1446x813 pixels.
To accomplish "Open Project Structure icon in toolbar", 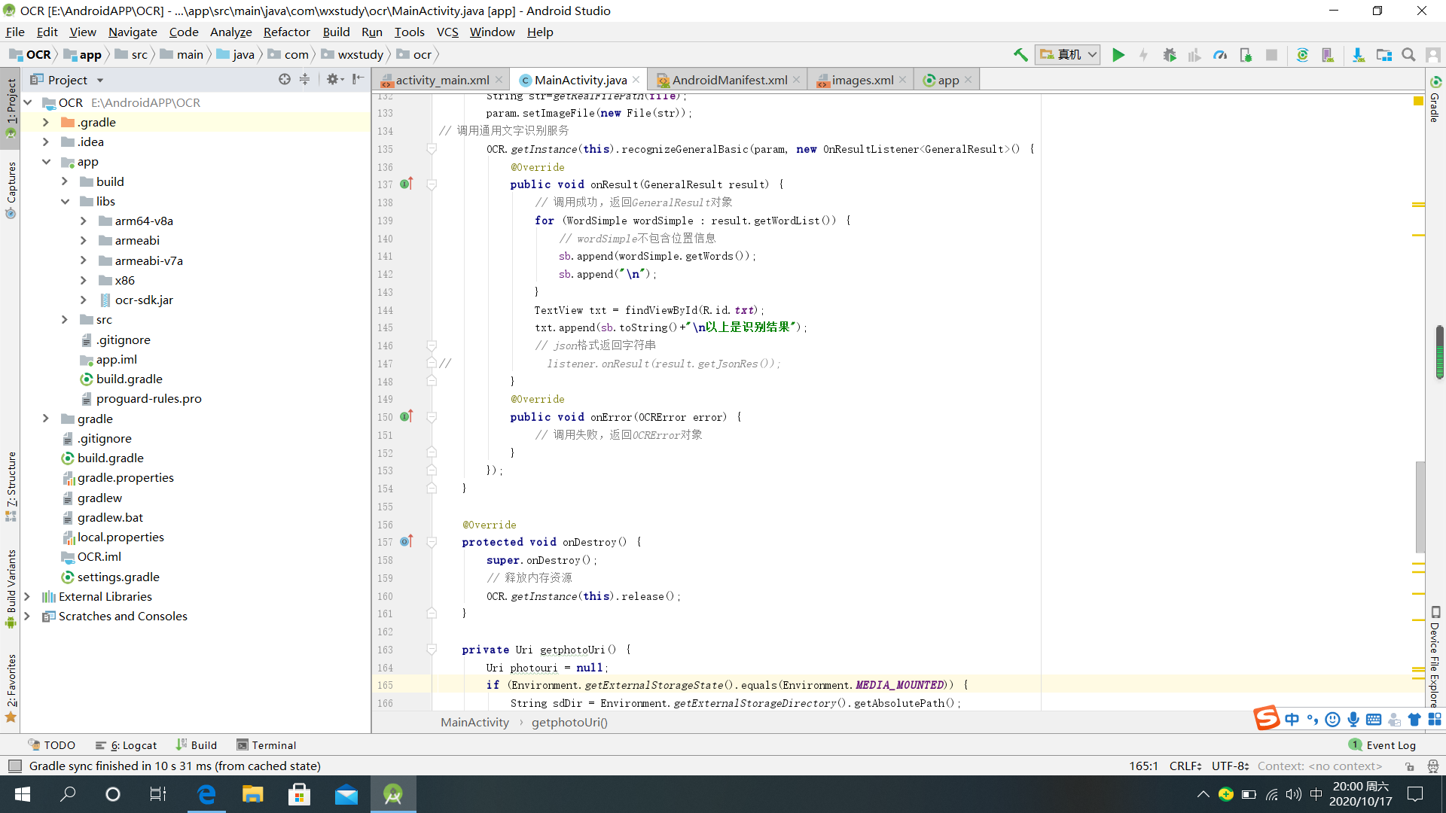I will pos(1384,55).
